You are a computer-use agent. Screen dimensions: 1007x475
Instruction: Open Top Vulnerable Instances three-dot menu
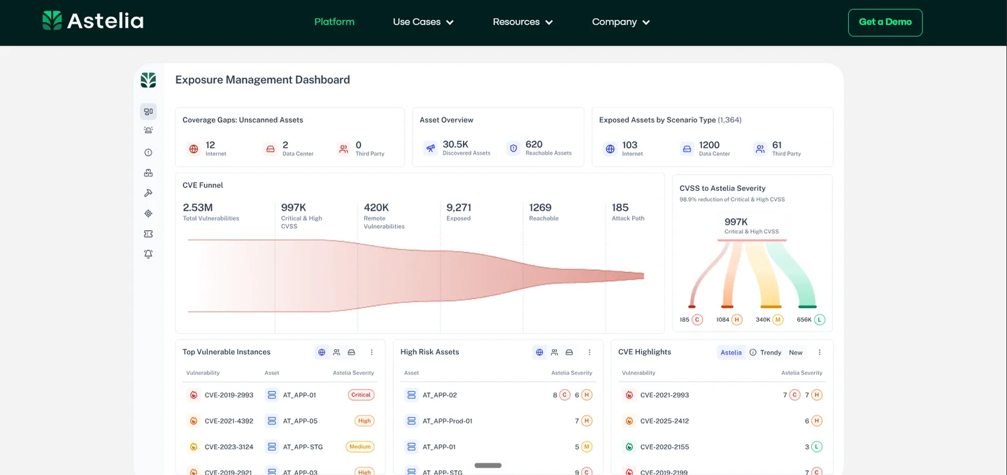371,353
